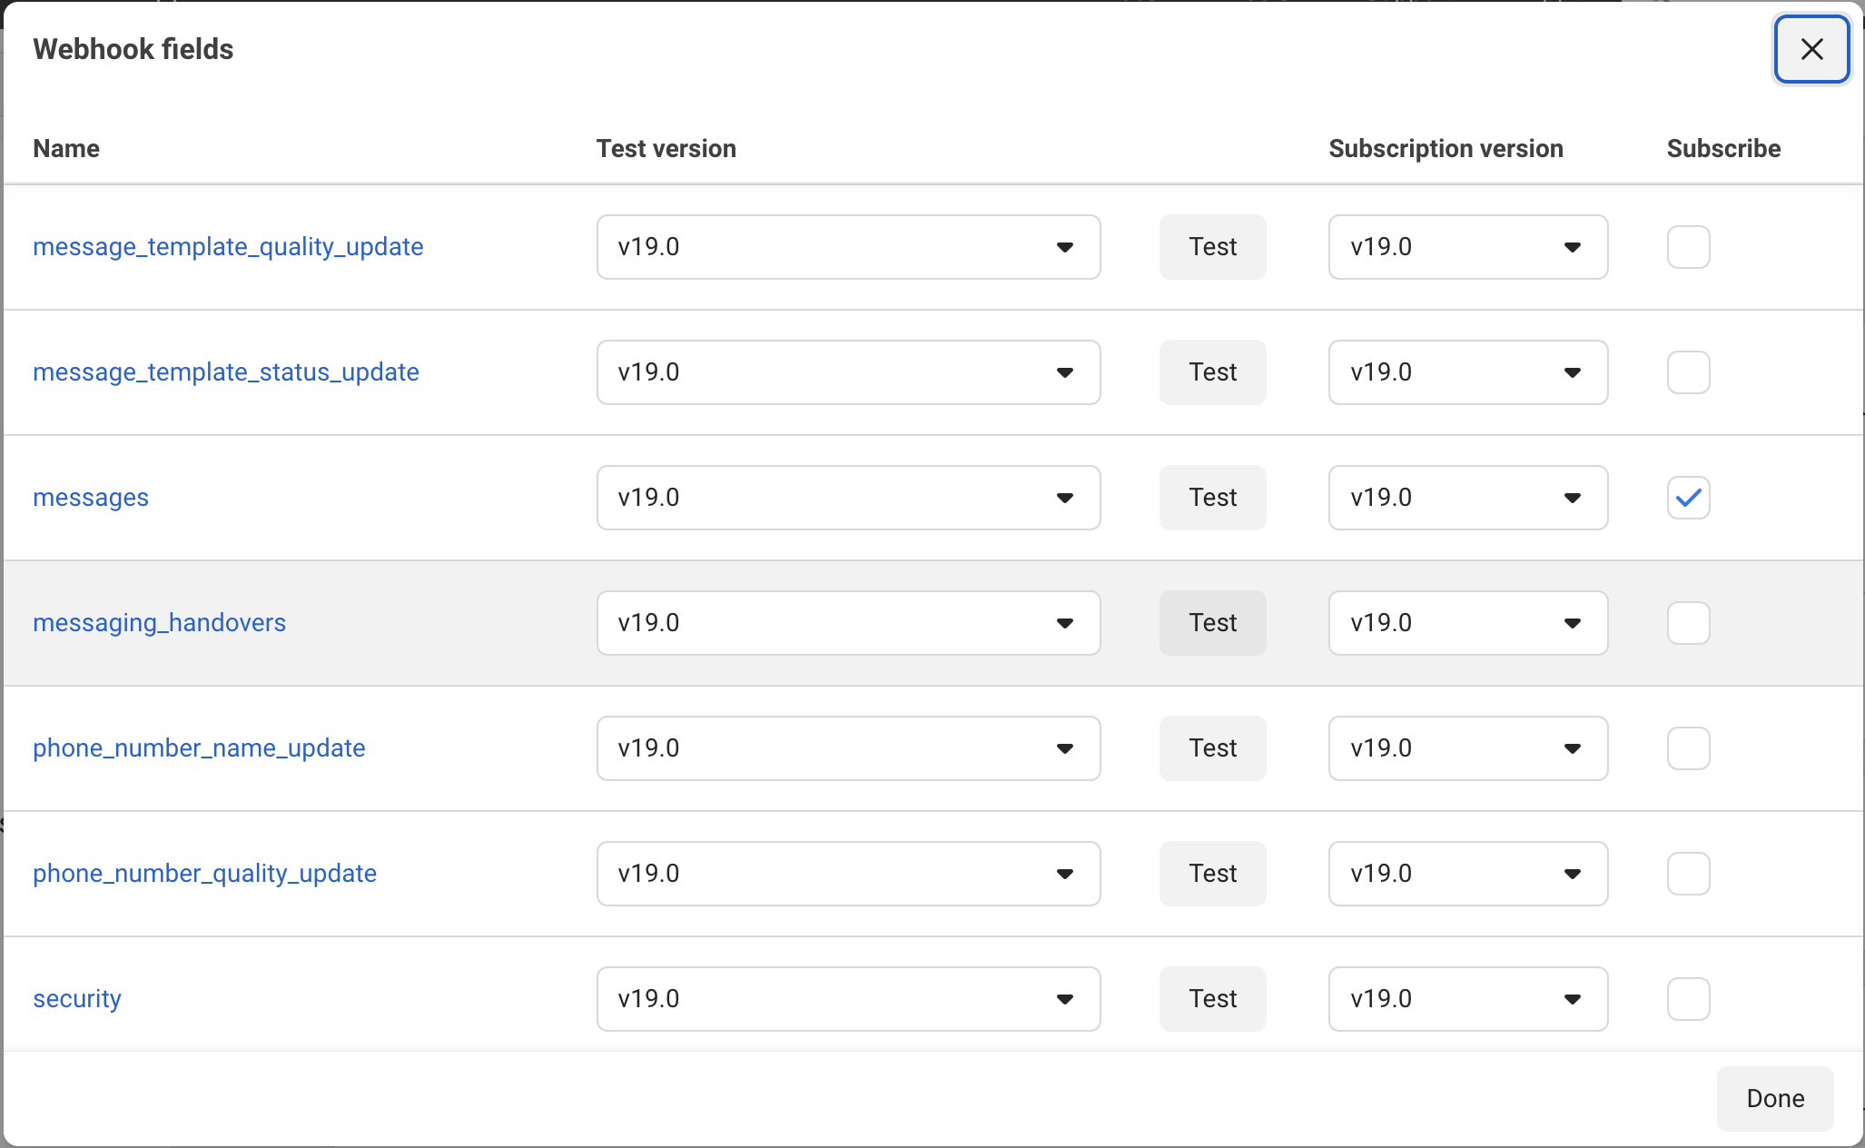Click Test for phone_number_quality_update
This screenshot has width=1865, height=1148.
[x=1213, y=874]
